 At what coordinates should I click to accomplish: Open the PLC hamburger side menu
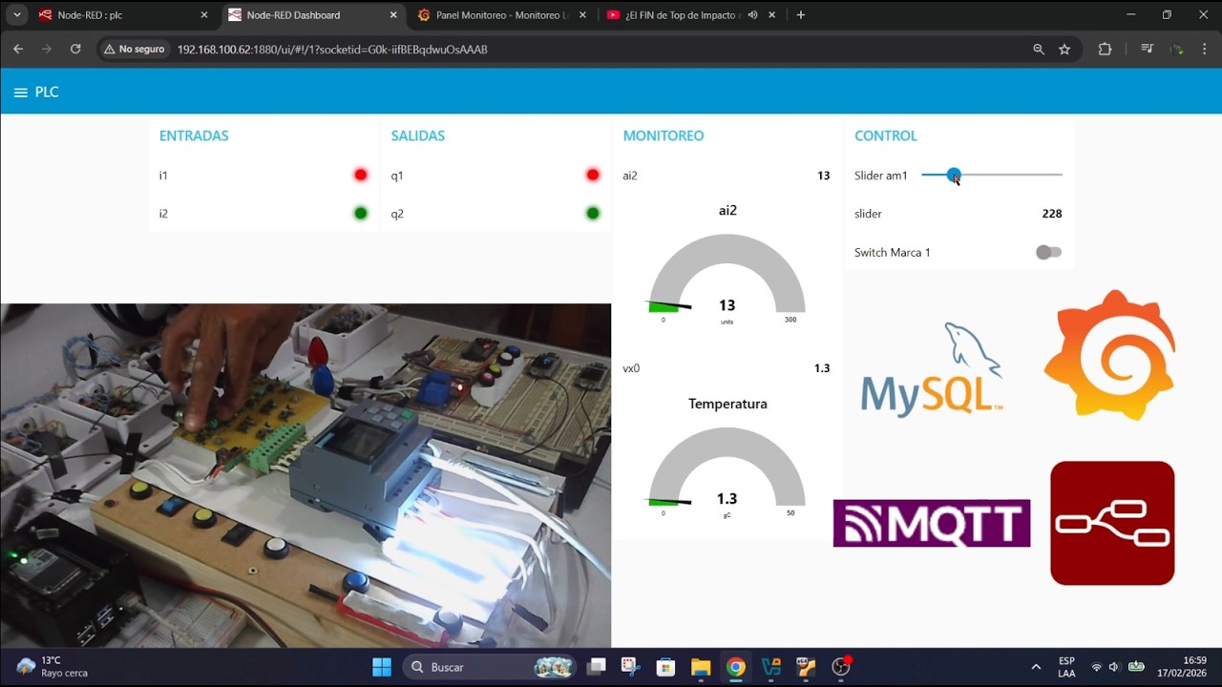(20, 93)
